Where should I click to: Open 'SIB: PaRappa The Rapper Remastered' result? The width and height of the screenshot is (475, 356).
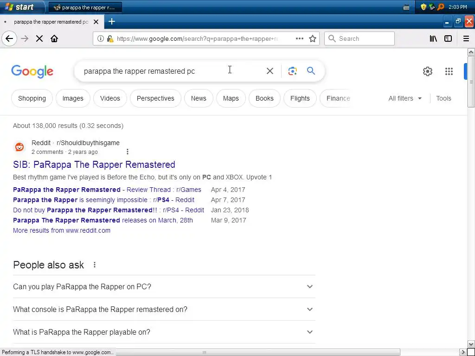94,165
